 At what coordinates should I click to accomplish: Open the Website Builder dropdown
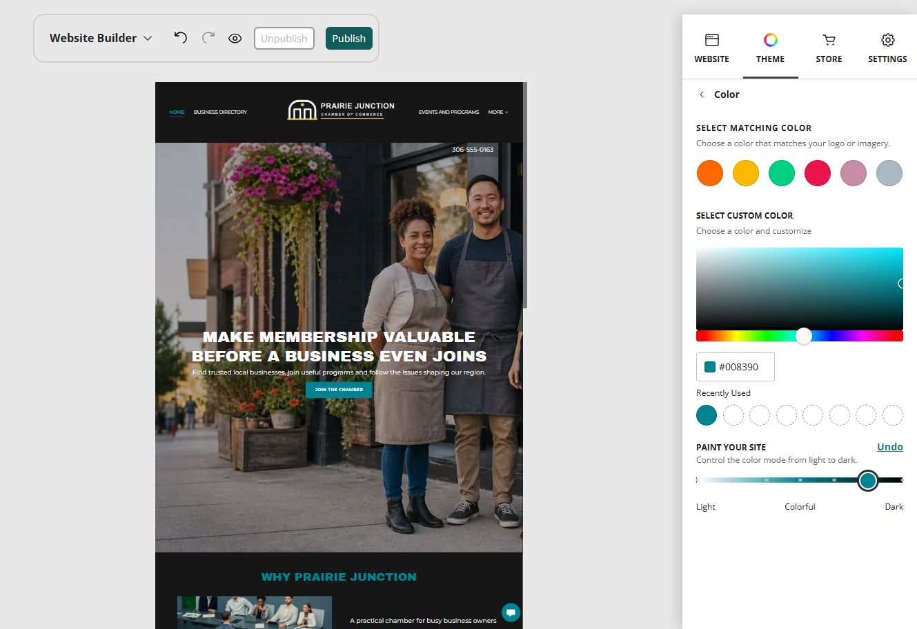tap(101, 38)
